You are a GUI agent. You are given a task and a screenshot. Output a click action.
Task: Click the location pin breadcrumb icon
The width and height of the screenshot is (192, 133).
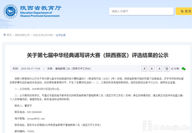tap(4, 35)
